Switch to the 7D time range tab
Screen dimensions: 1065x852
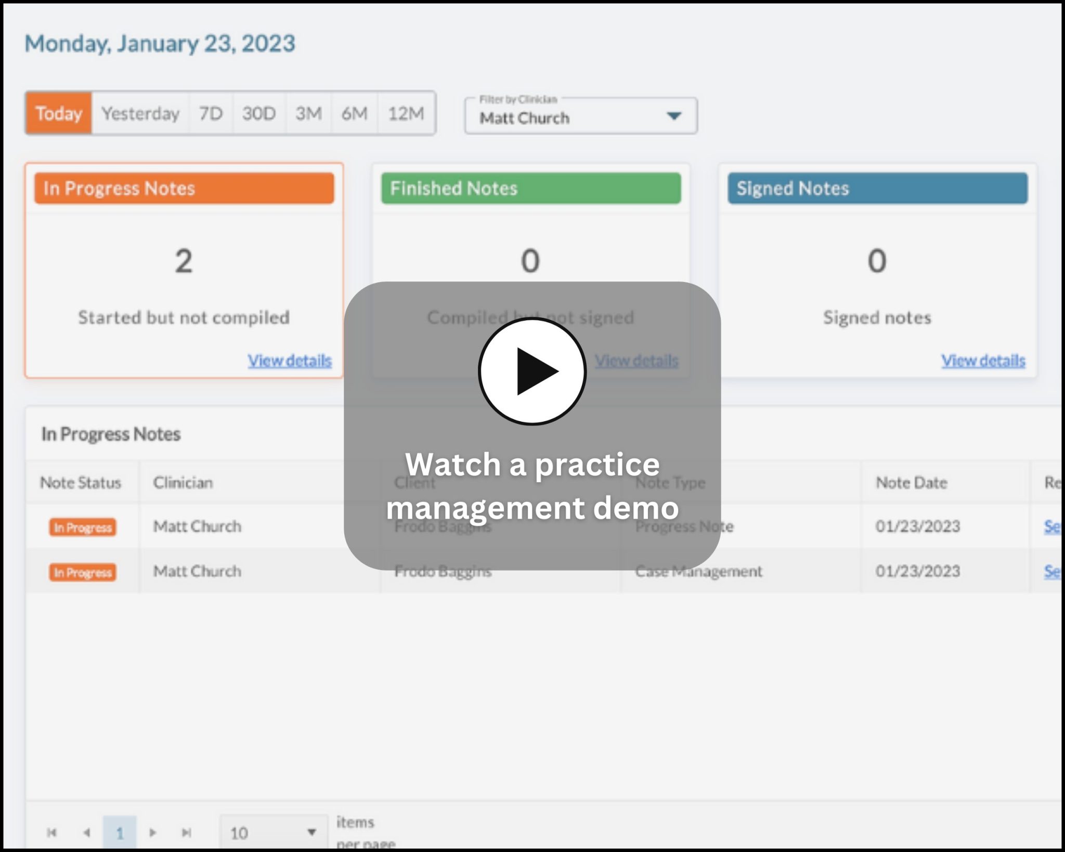(x=210, y=113)
